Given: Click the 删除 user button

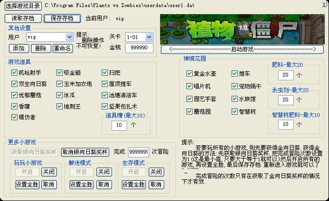Looking at the screenshot, I should tap(41, 48).
